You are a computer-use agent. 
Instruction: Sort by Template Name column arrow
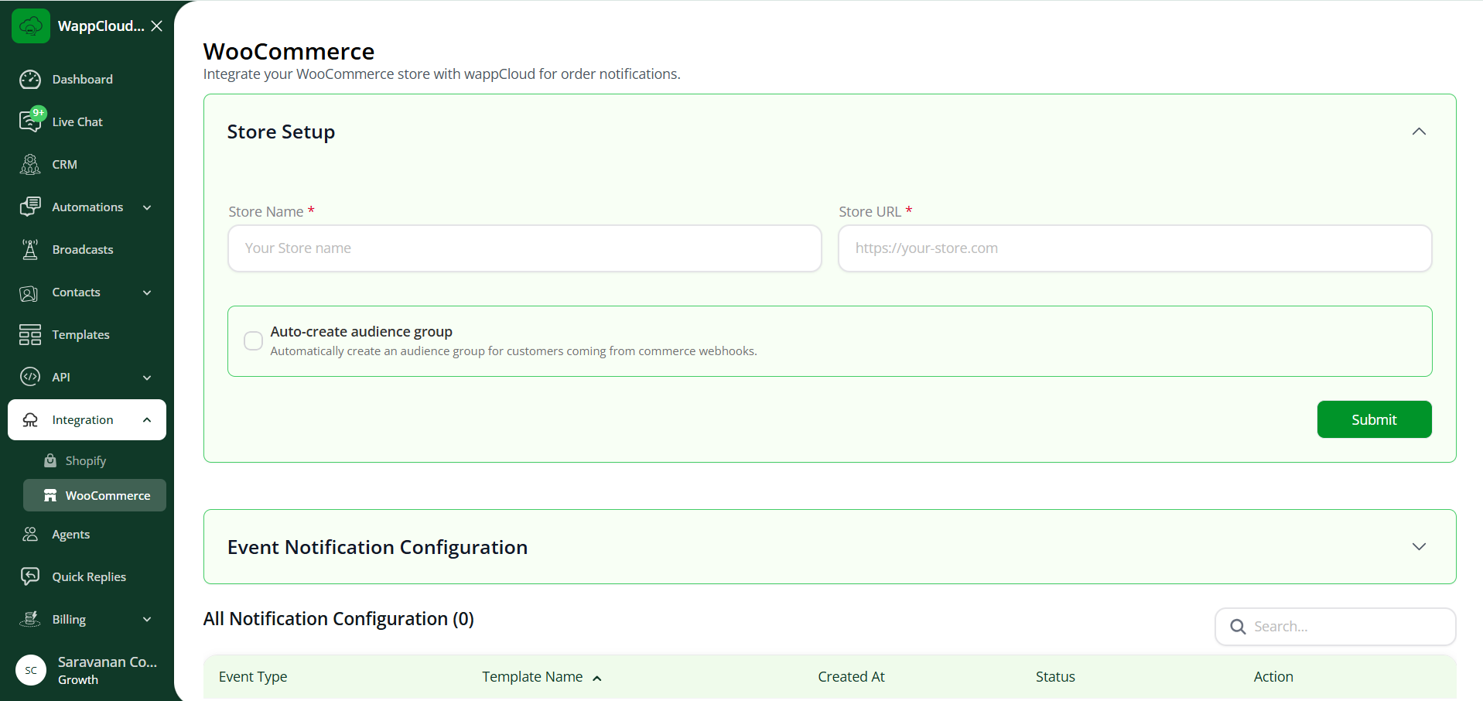(x=597, y=678)
